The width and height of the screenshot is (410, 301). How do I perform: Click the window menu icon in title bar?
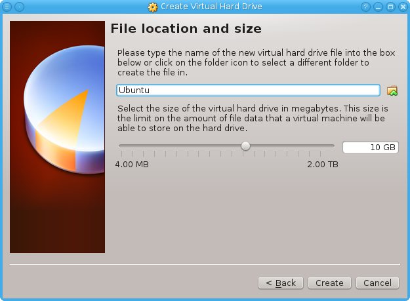coord(7,7)
